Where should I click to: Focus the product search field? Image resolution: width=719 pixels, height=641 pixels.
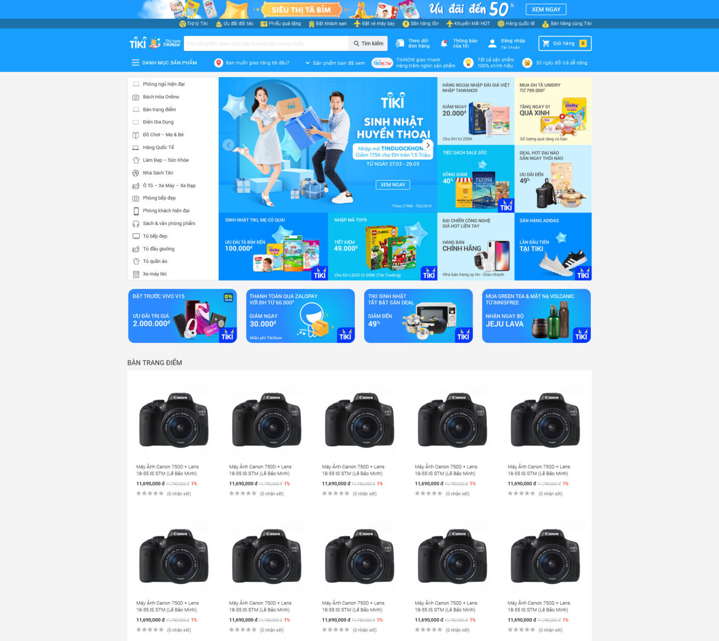point(266,44)
